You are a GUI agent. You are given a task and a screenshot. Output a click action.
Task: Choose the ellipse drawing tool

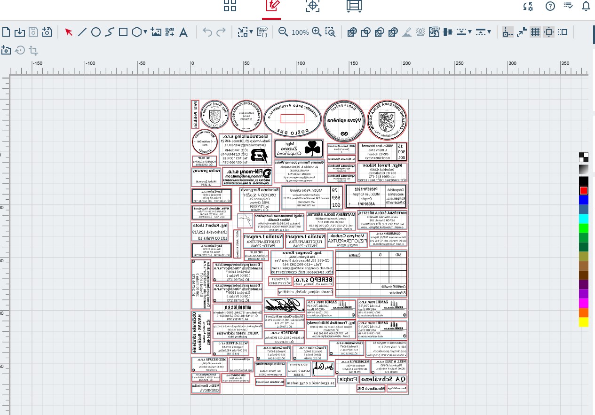[95, 32]
